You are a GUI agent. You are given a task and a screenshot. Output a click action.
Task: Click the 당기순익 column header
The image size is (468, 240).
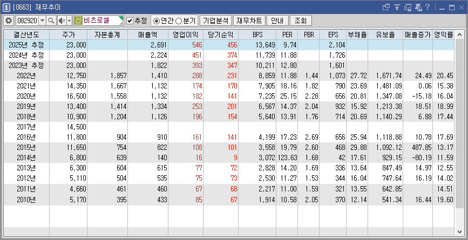click(221, 35)
